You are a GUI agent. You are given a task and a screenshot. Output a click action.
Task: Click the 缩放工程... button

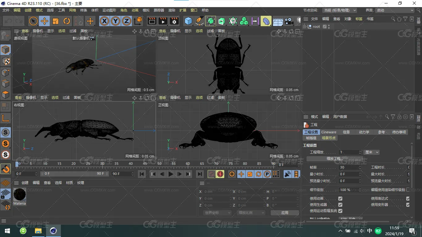click(335, 159)
